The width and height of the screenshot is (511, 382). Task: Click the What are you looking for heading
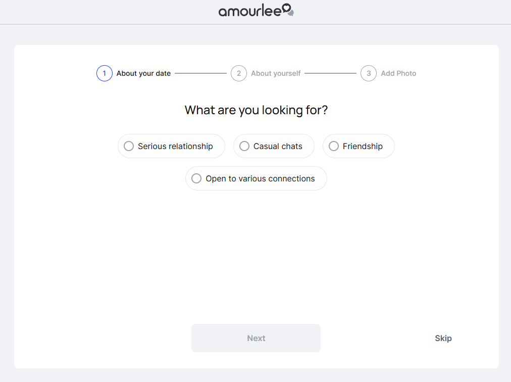pos(256,110)
